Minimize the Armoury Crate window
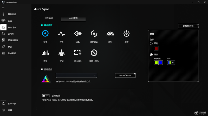 coord(192,2)
